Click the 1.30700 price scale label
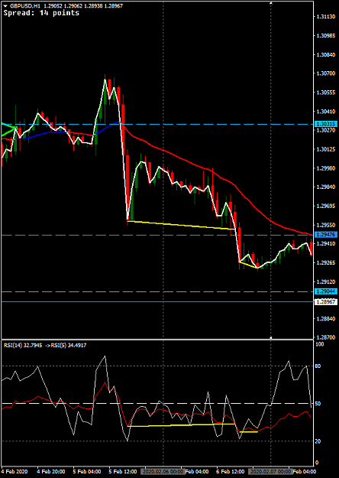The height and width of the screenshot is (478, 339). click(x=325, y=73)
